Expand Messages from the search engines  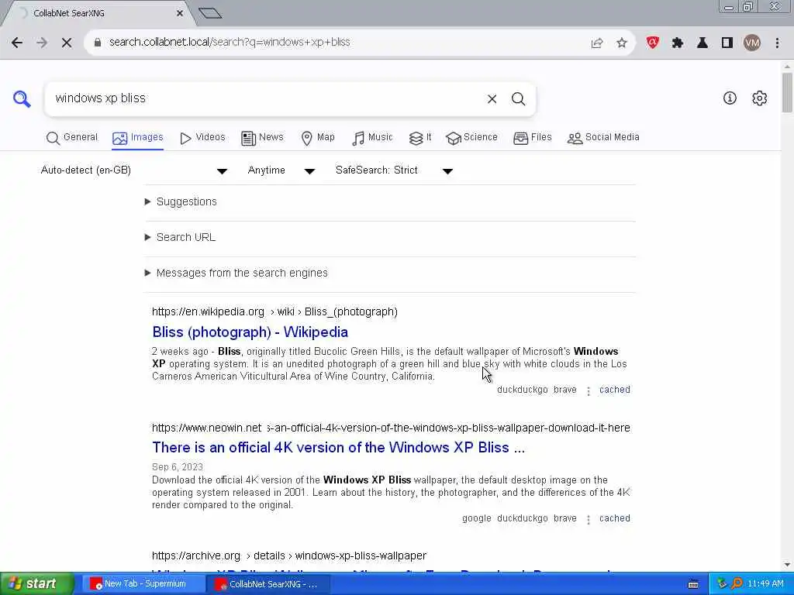pos(236,273)
